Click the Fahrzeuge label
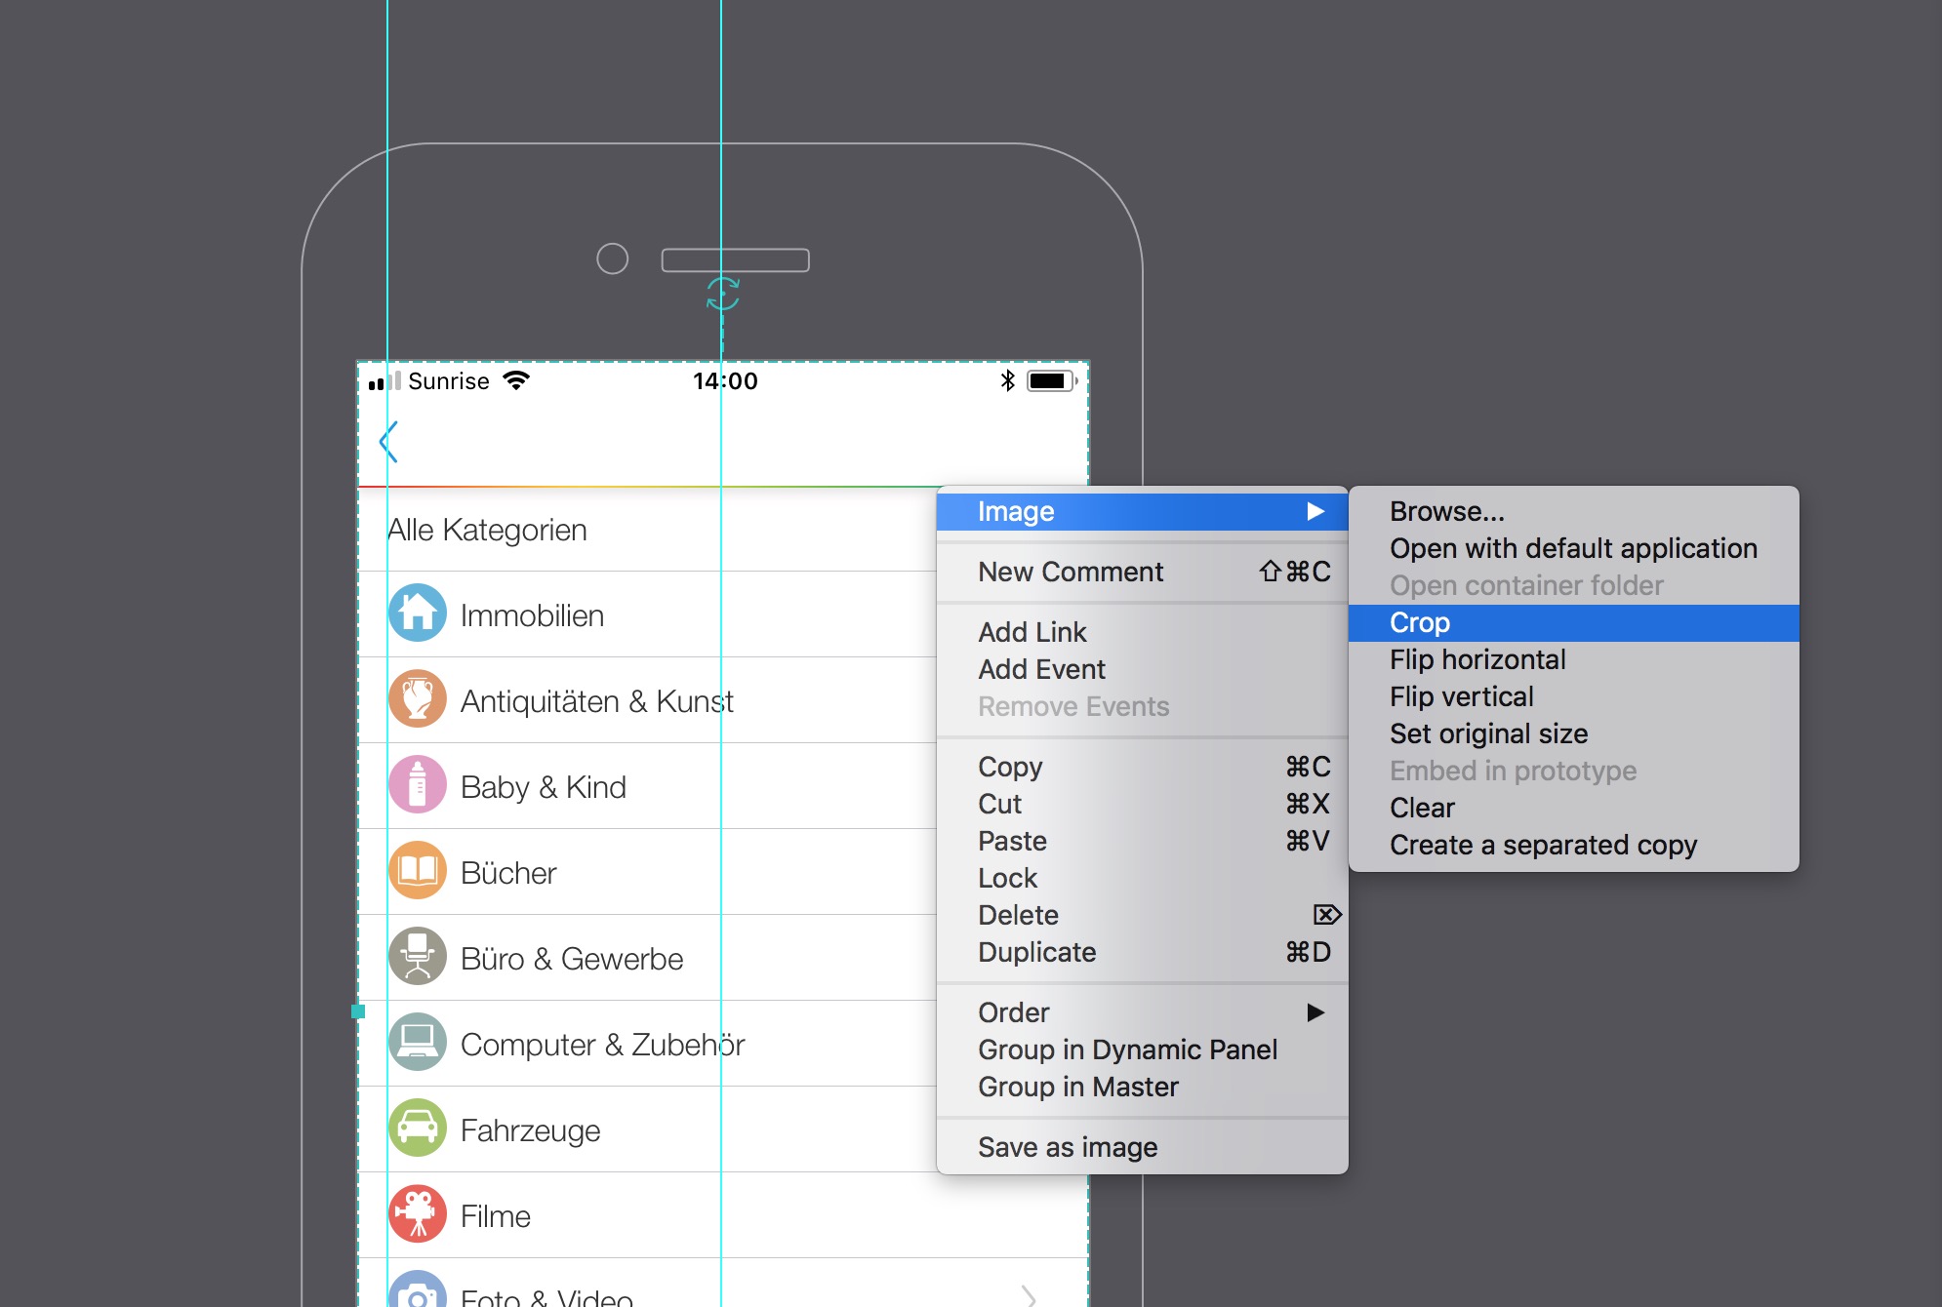Viewport: 1942px width, 1307px height. (530, 1130)
